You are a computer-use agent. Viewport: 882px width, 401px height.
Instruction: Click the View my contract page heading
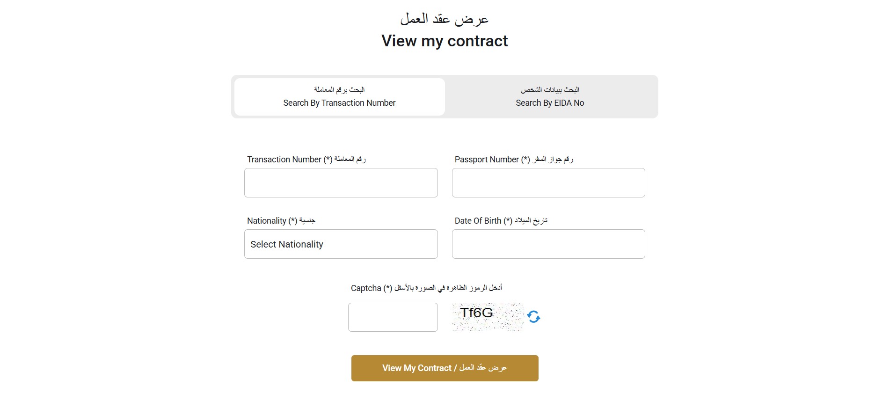(445, 41)
